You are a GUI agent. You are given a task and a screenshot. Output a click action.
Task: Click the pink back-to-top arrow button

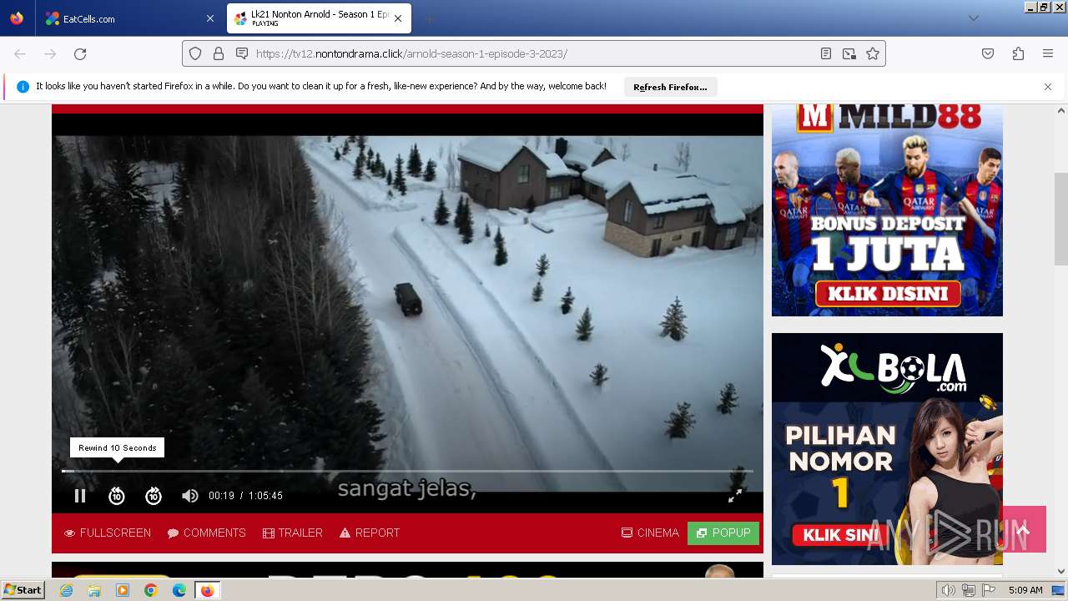1024,529
